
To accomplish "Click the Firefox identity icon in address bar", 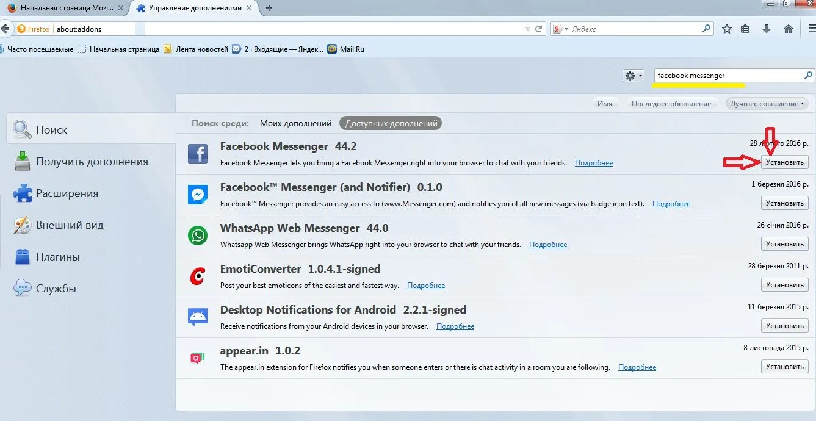I will [34, 29].
